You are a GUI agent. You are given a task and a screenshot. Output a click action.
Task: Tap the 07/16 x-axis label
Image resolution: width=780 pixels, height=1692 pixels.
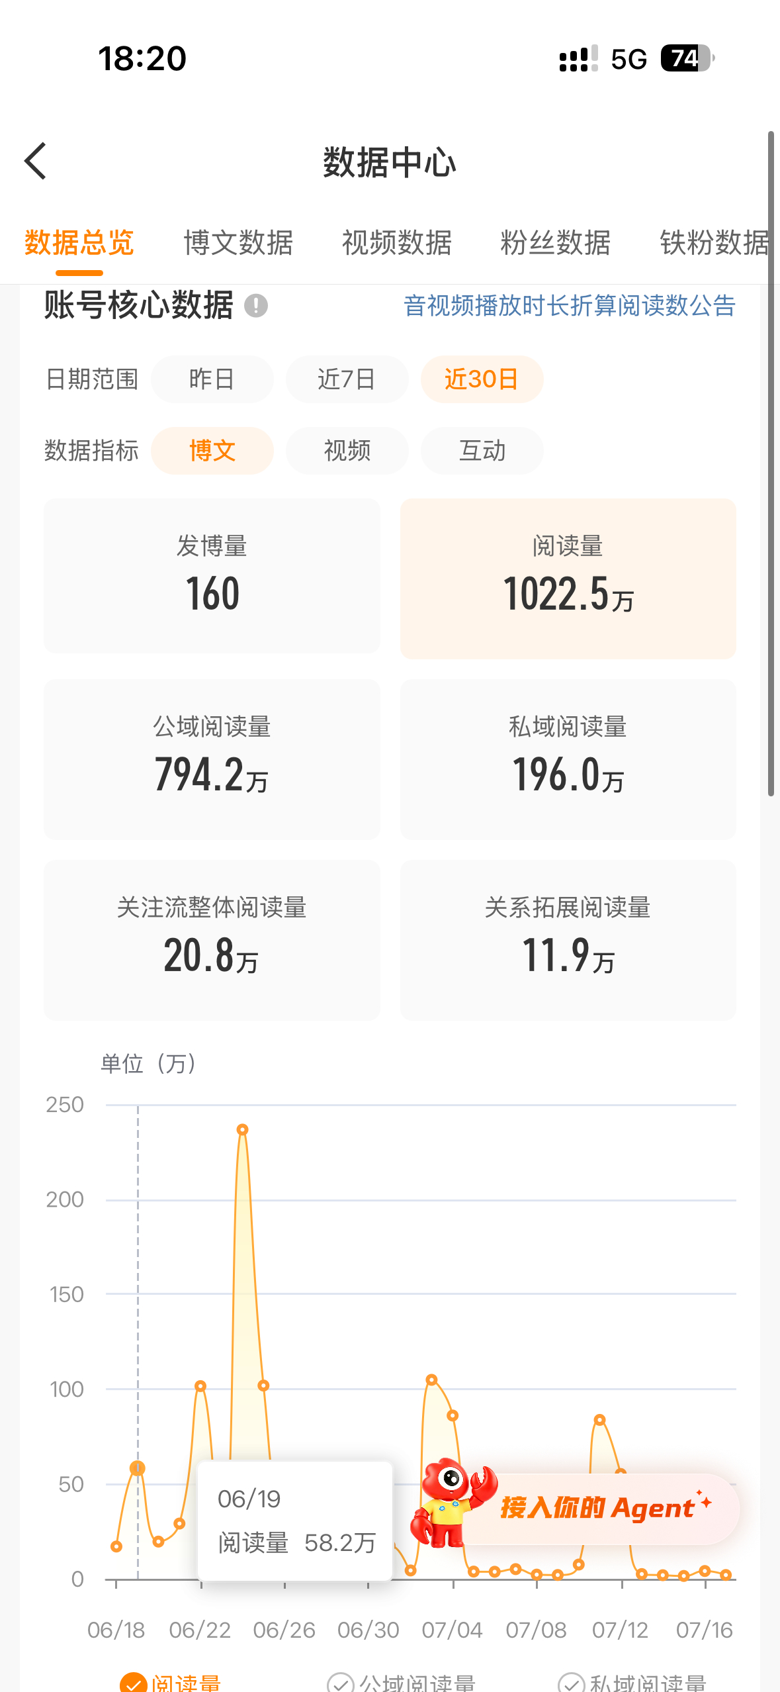pos(704,1630)
